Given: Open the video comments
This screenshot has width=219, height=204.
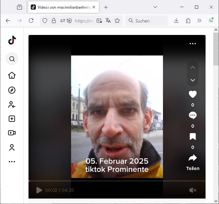Looking at the screenshot, I should [192, 115].
